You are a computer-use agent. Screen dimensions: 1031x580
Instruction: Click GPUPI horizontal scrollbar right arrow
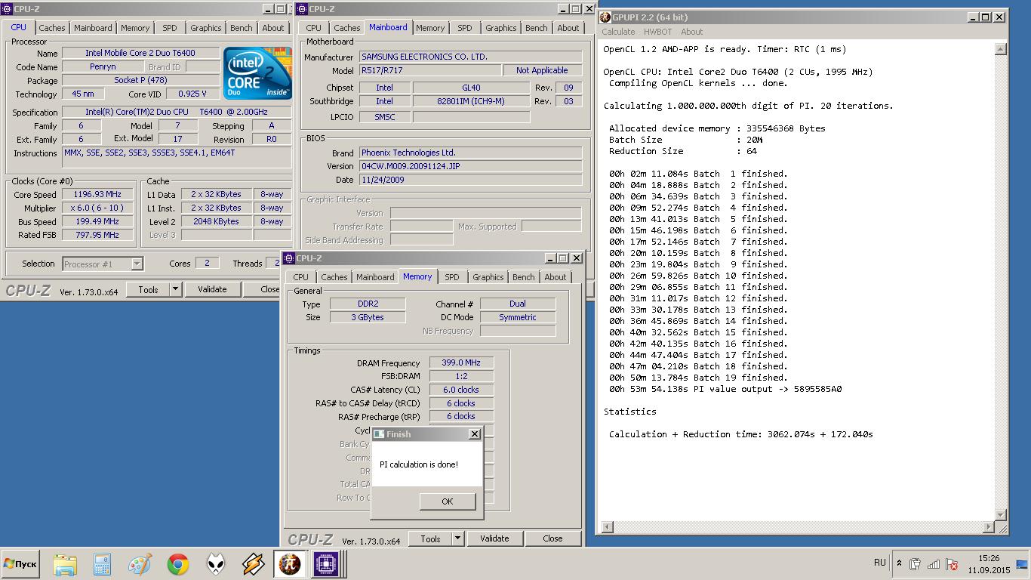pyautogui.click(x=989, y=527)
